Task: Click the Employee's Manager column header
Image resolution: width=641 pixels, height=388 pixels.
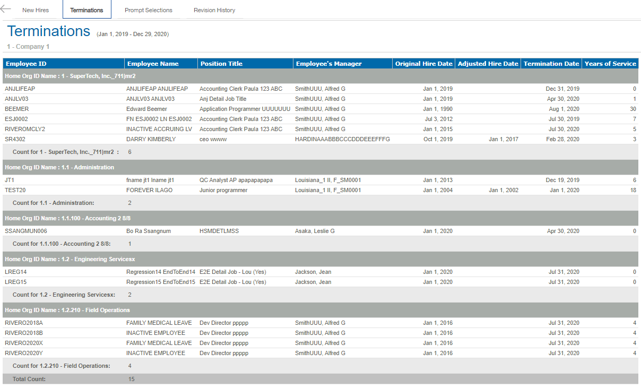Action: point(329,64)
